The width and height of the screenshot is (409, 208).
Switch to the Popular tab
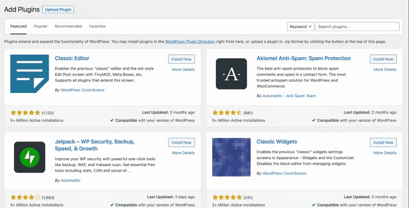40,26
